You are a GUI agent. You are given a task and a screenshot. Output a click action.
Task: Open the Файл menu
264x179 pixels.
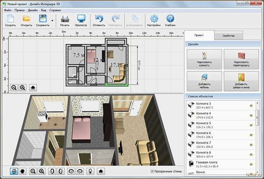point(7,10)
